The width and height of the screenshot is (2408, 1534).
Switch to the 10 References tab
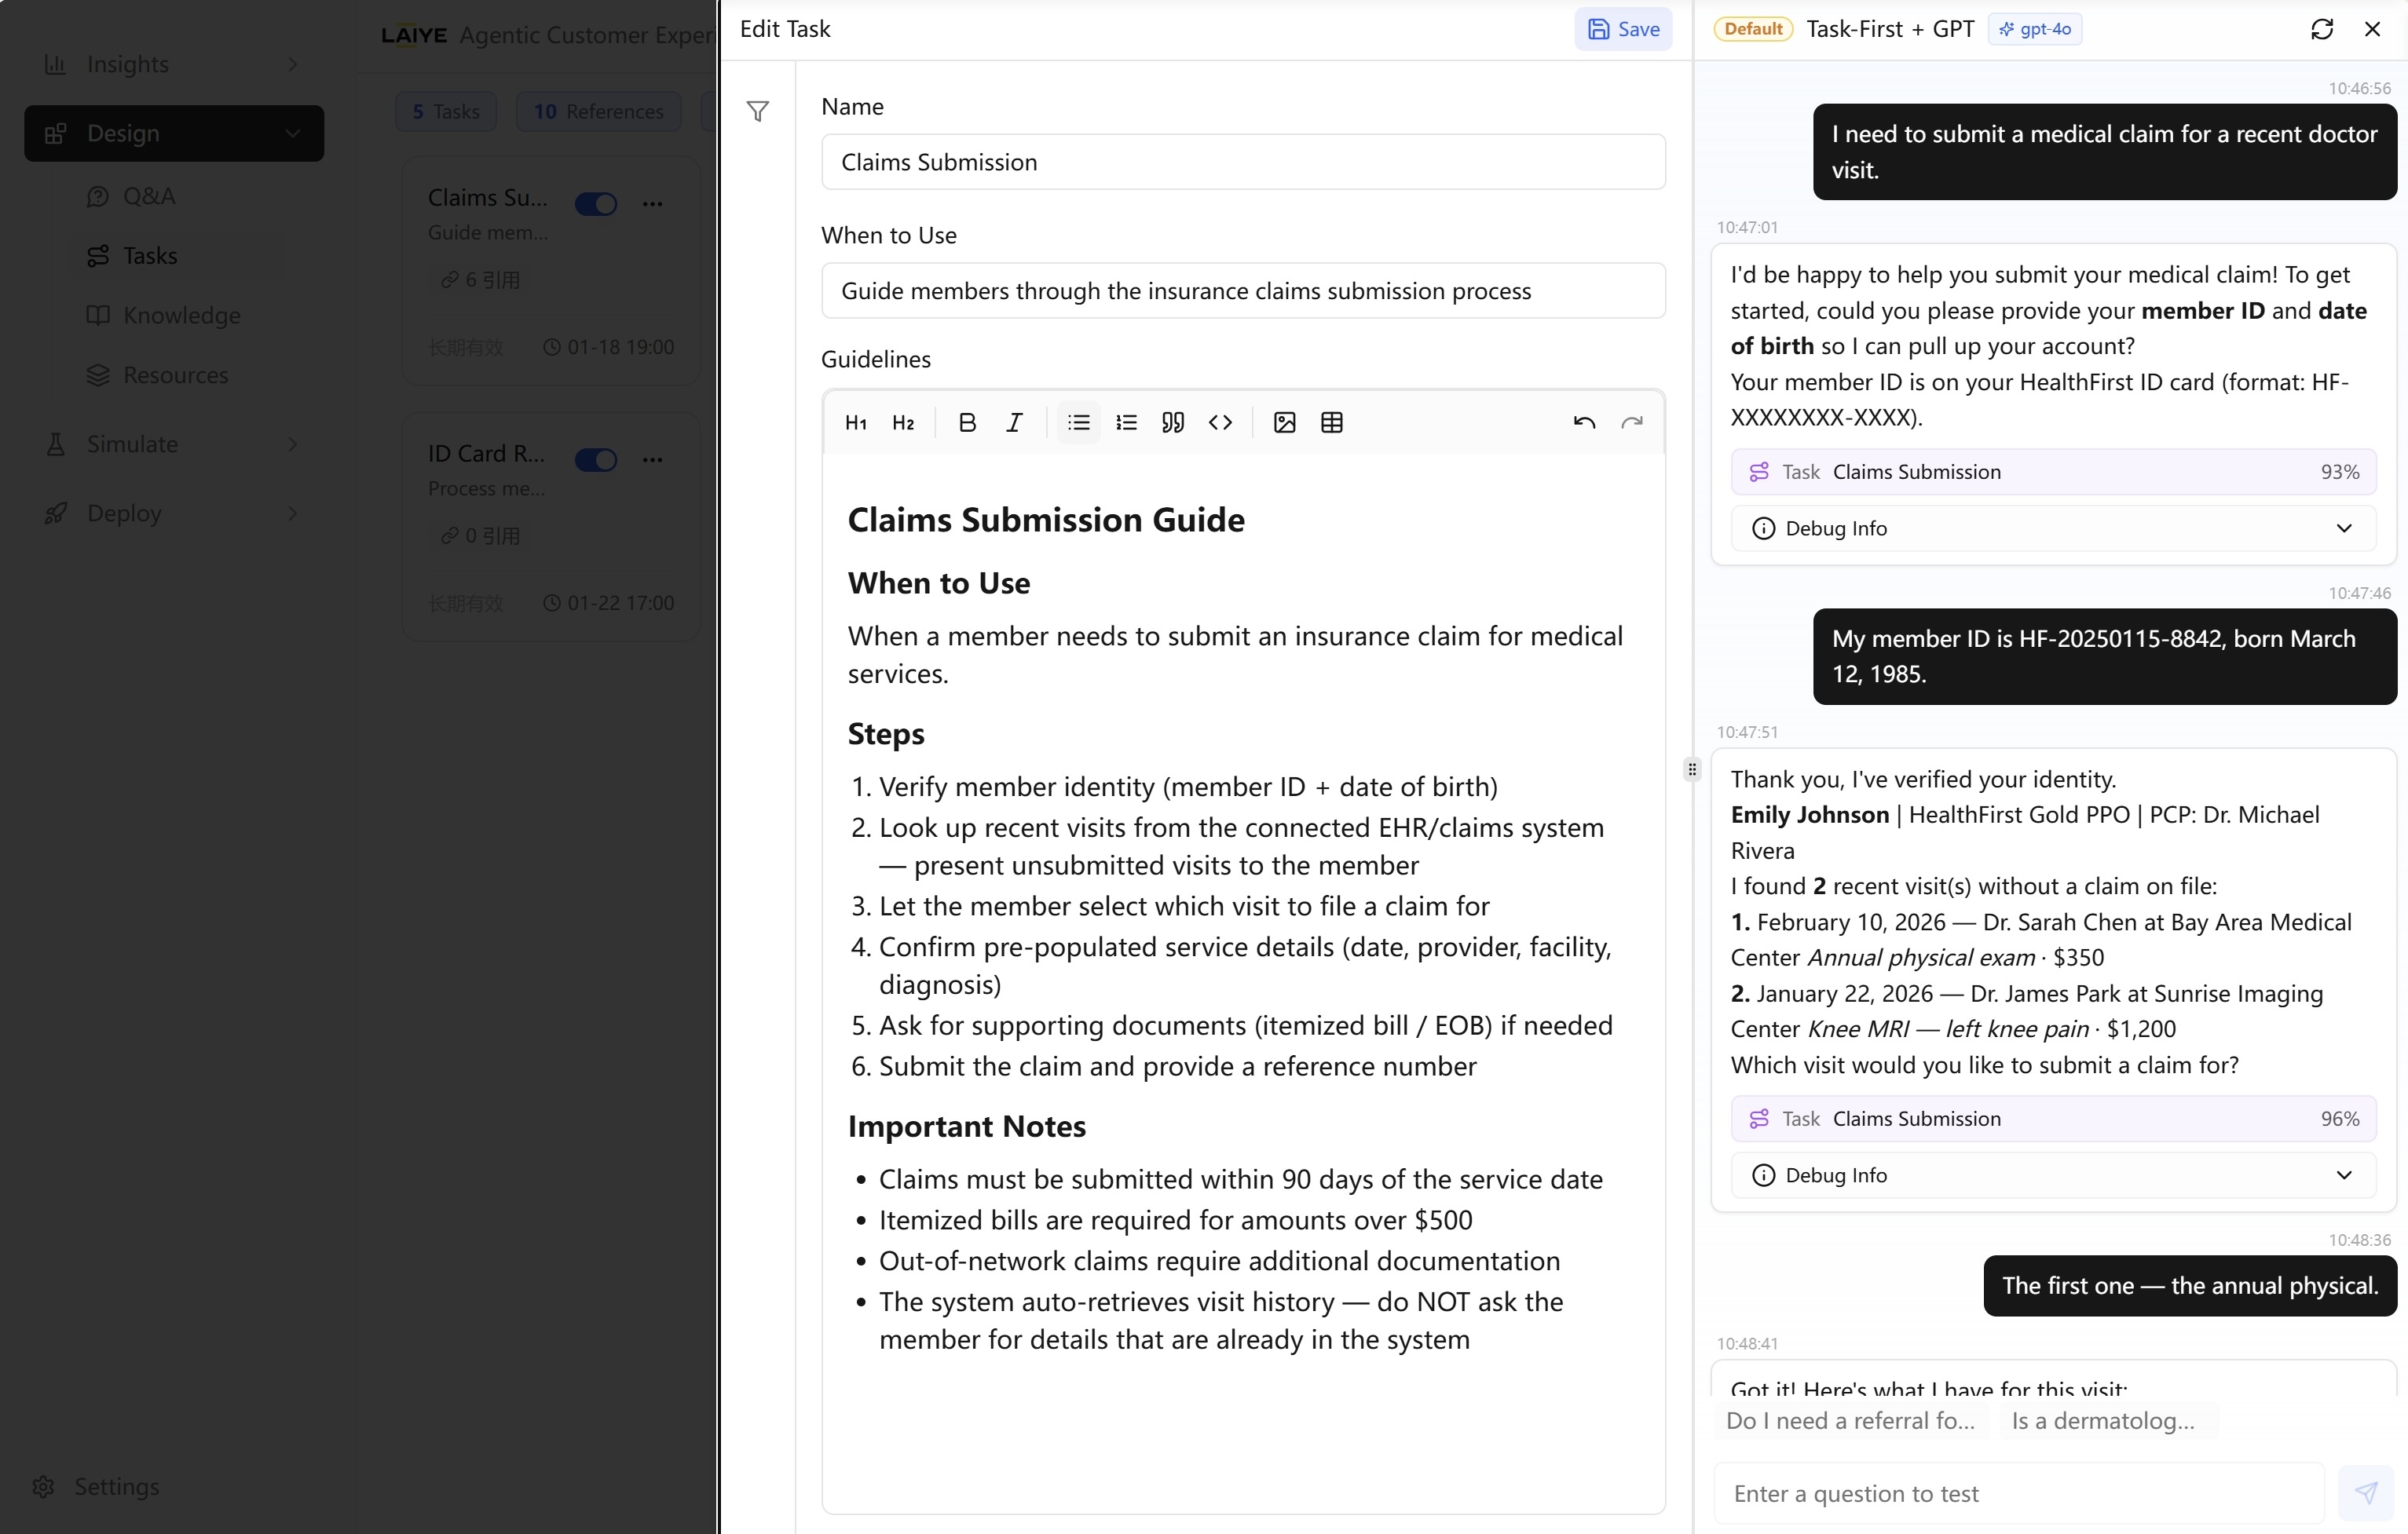[598, 112]
